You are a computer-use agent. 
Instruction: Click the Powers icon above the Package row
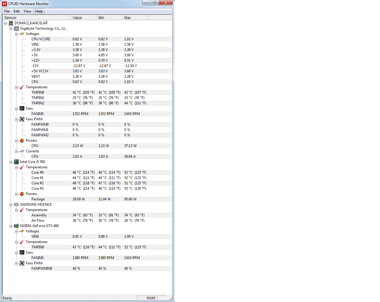pos(22,194)
